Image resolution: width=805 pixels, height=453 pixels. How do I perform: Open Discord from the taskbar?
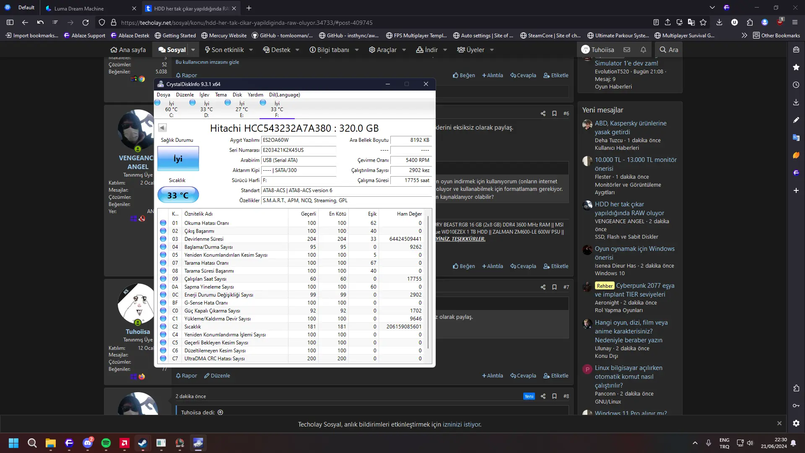pyautogui.click(x=88, y=443)
